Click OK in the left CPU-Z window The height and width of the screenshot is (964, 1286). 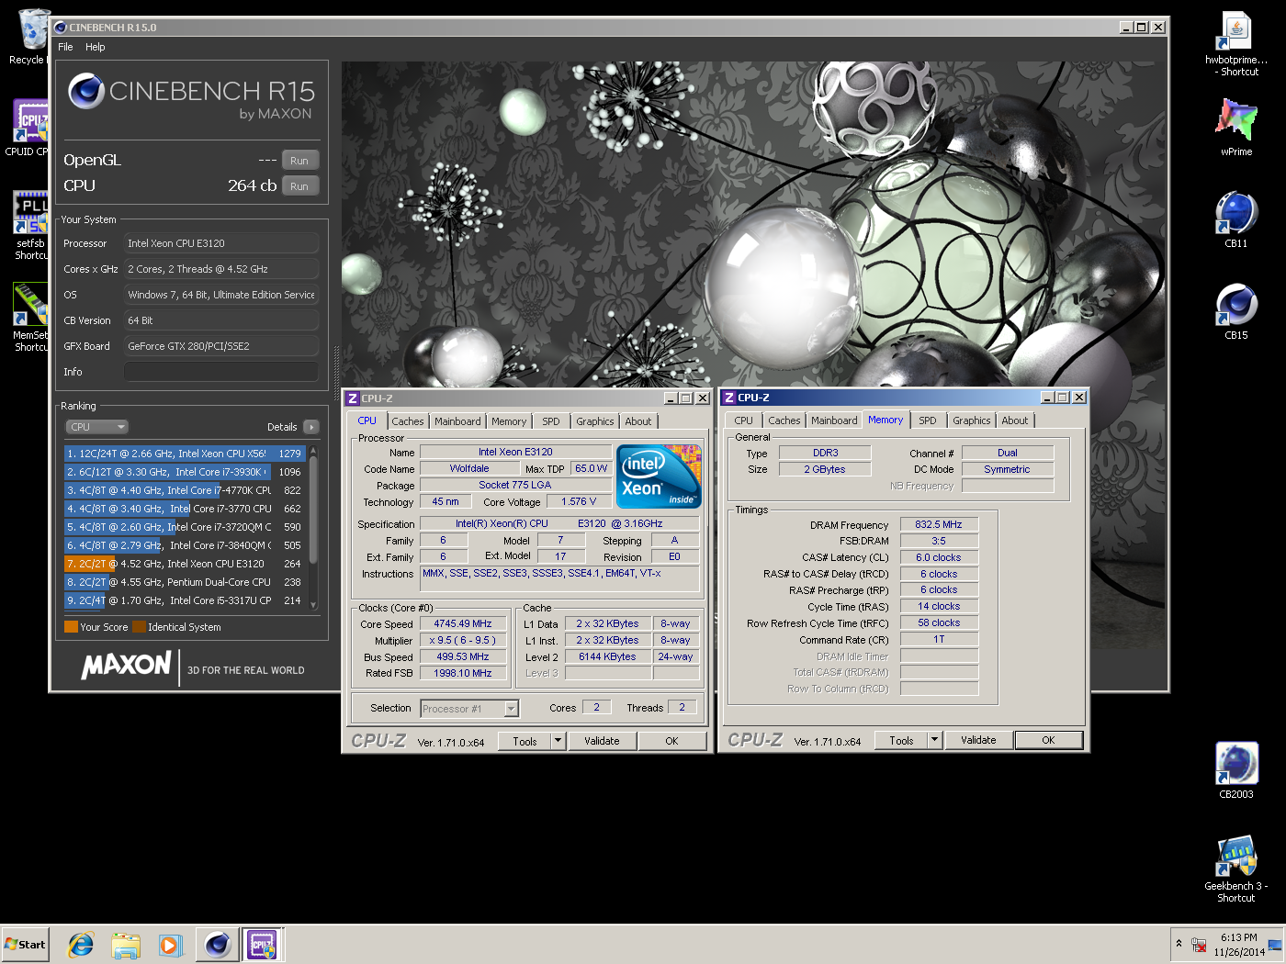point(671,741)
